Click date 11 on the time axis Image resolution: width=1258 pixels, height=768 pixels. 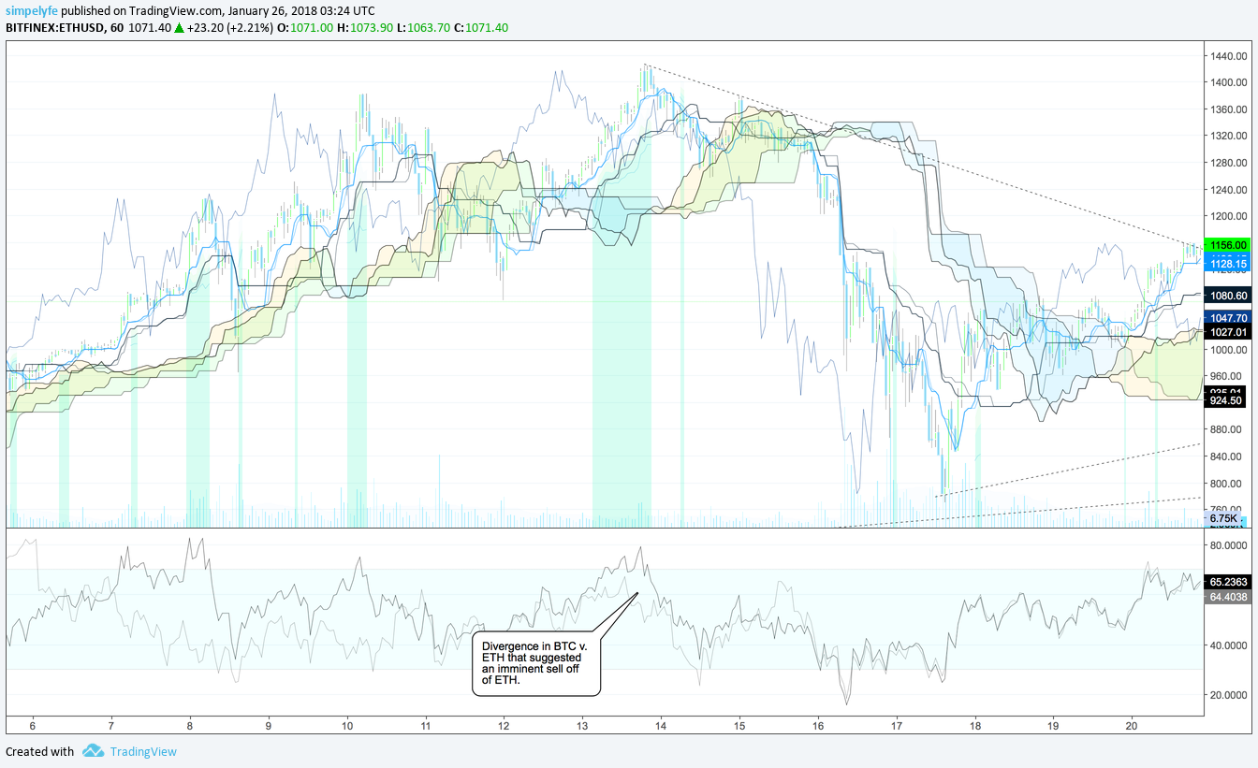coord(426,726)
